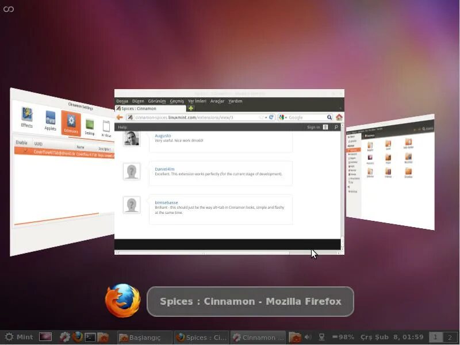Open Augusto's profile link

(x=163, y=136)
